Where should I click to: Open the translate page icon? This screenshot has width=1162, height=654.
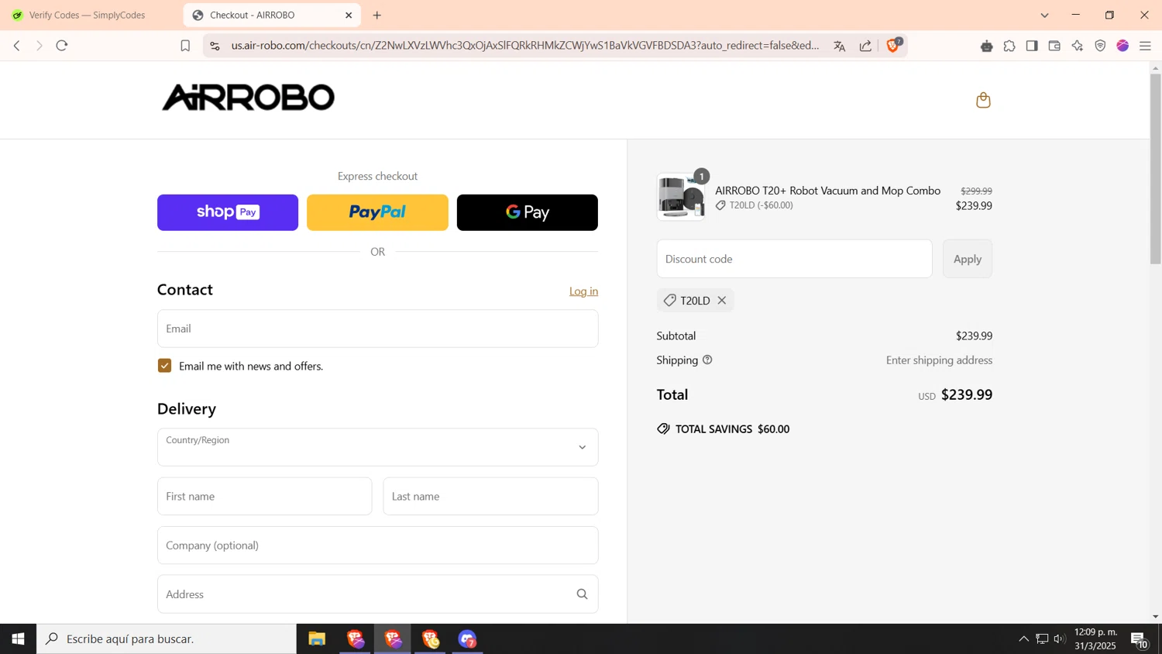click(x=839, y=46)
